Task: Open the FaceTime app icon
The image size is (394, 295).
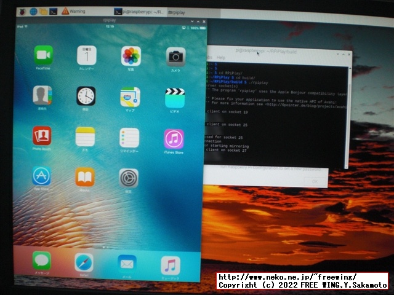Action: pos(43,55)
